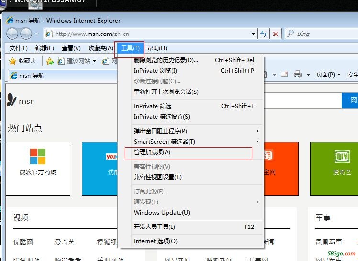The image size is (358, 261).
Task: Open 开发人员工具(L) F12
Action: coord(194,227)
